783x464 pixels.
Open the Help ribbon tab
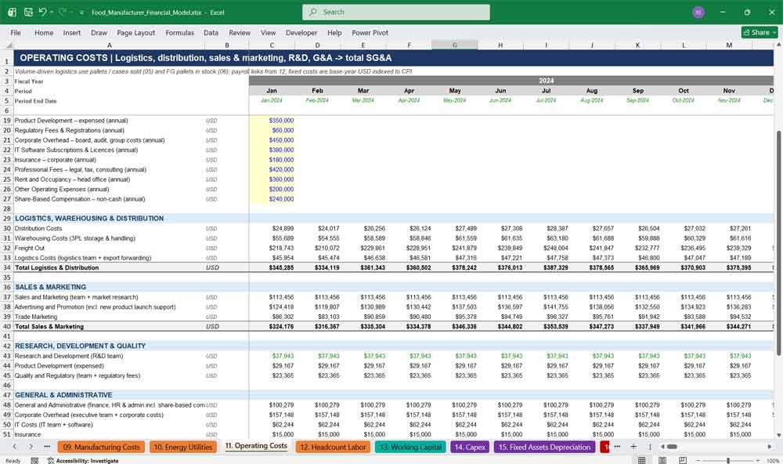pos(334,32)
